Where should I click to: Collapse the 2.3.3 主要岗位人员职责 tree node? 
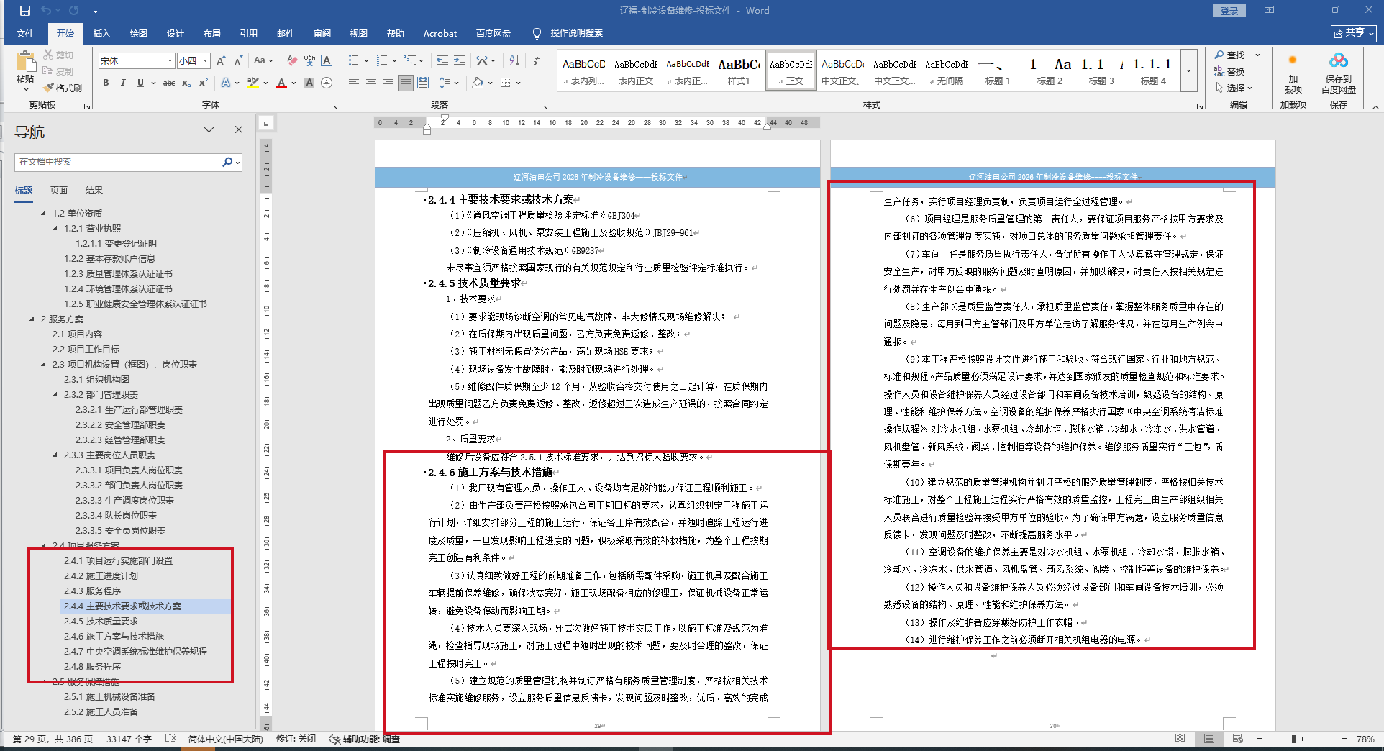pos(55,455)
